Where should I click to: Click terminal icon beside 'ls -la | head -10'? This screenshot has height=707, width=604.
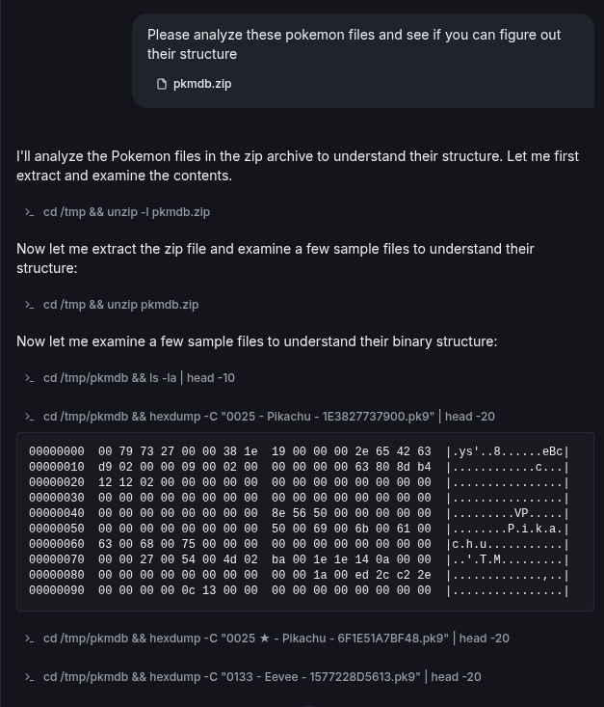click(x=30, y=378)
